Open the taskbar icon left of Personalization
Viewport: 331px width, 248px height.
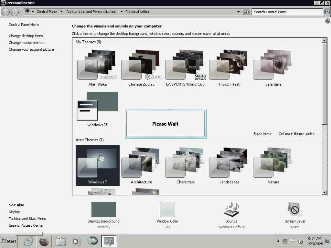click(x=93, y=241)
